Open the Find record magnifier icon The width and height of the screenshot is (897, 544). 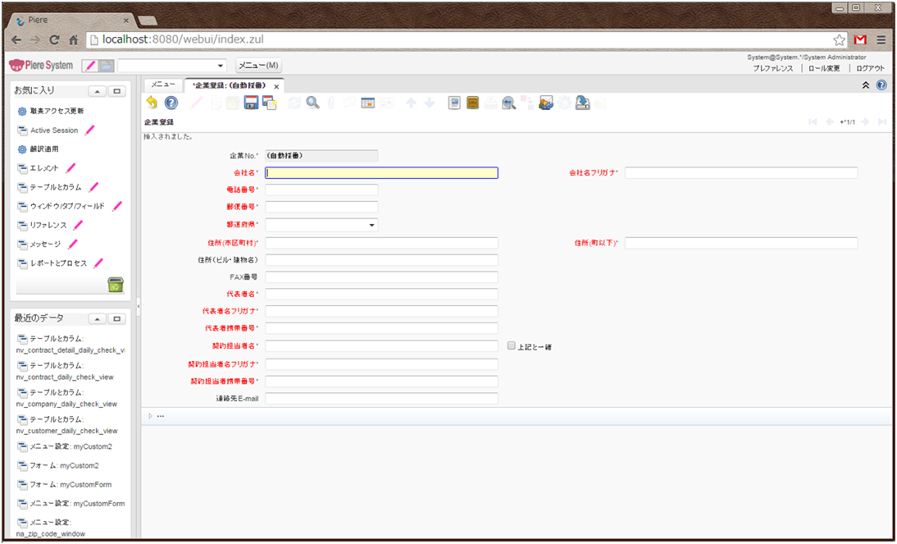312,103
